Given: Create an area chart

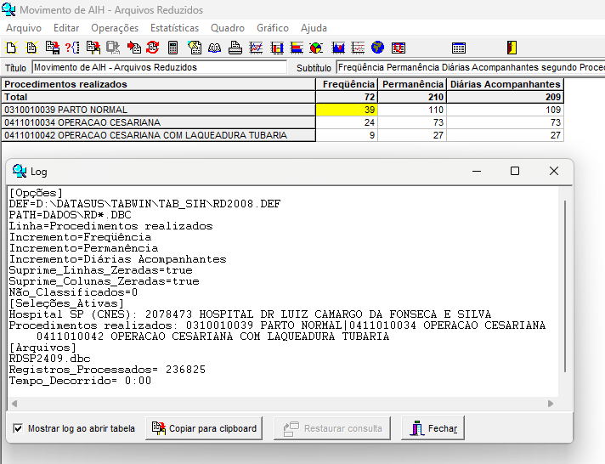Looking at the screenshot, I should click(x=338, y=48).
